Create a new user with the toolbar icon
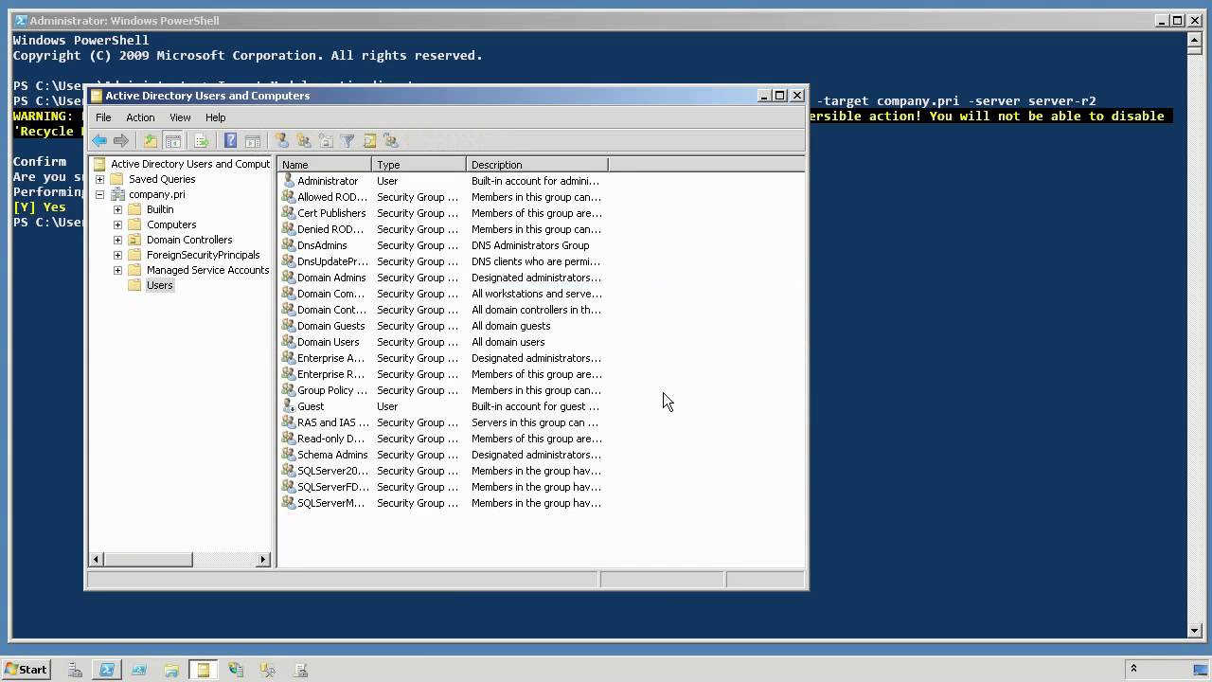The image size is (1212, 682). pyautogui.click(x=281, y=141)
